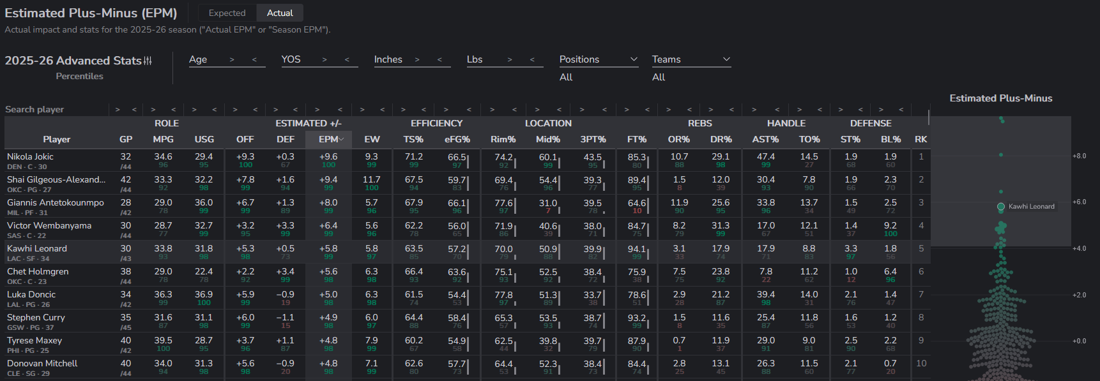Screen dimensions: 1100x381
Task: Sort table by the TS% column
Action: point(413,139)
